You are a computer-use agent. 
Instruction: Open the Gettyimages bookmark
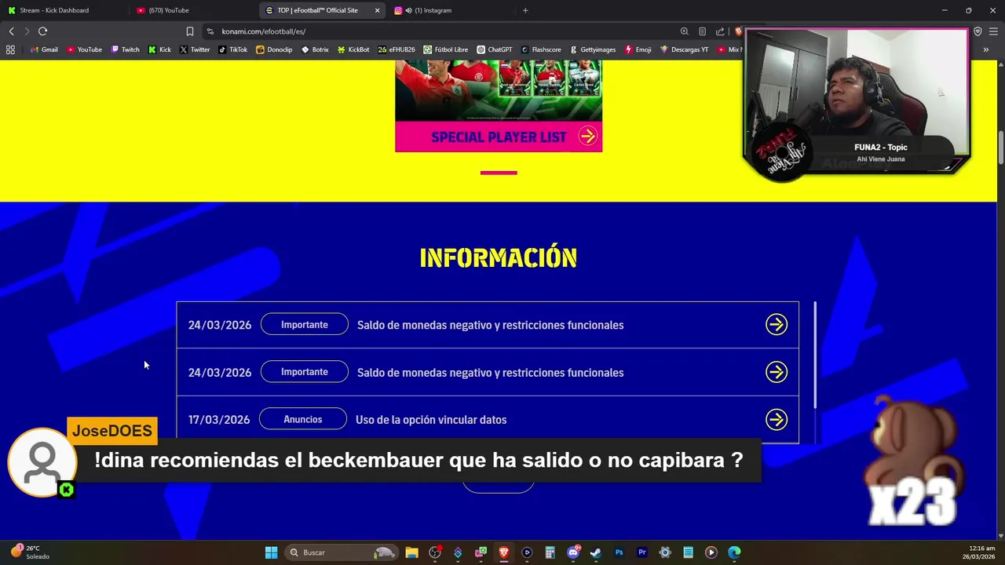coord(592,49)
